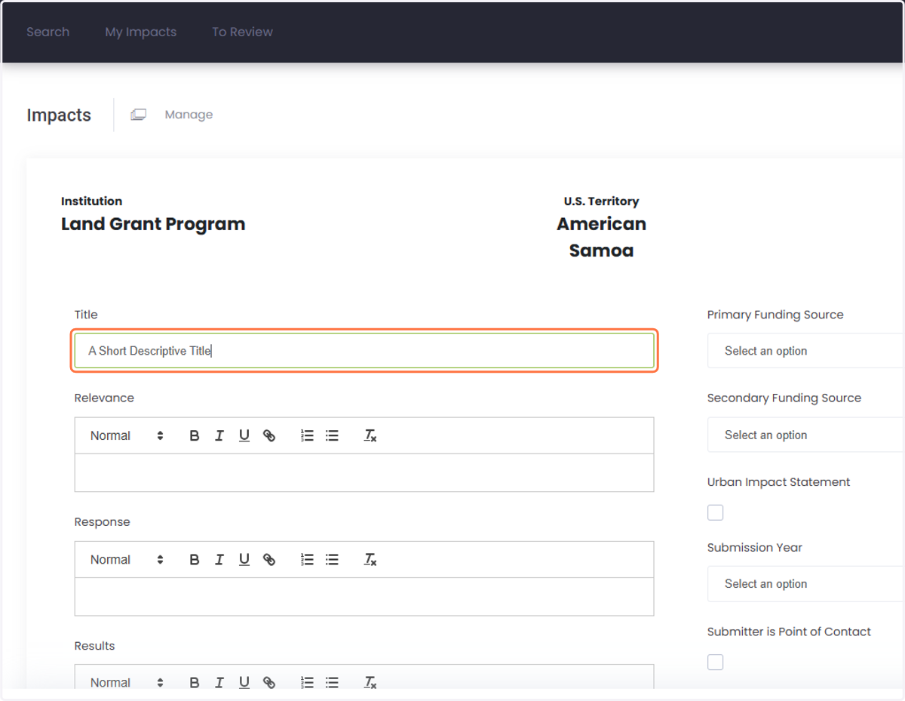Apply numbered list in the Results editor

(x=307, y=682)
